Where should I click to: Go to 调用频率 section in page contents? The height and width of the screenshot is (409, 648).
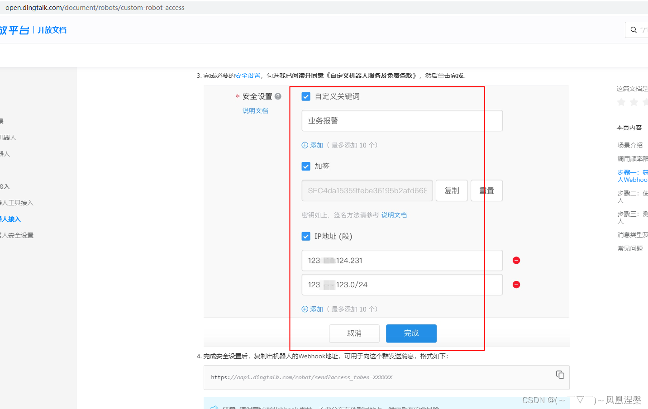(x=633, y=159)
